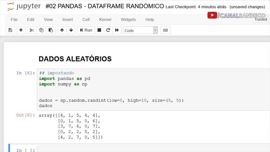The image size is (270, 152).
Task: Move selected cell up arrow
Action: [62, 30]
